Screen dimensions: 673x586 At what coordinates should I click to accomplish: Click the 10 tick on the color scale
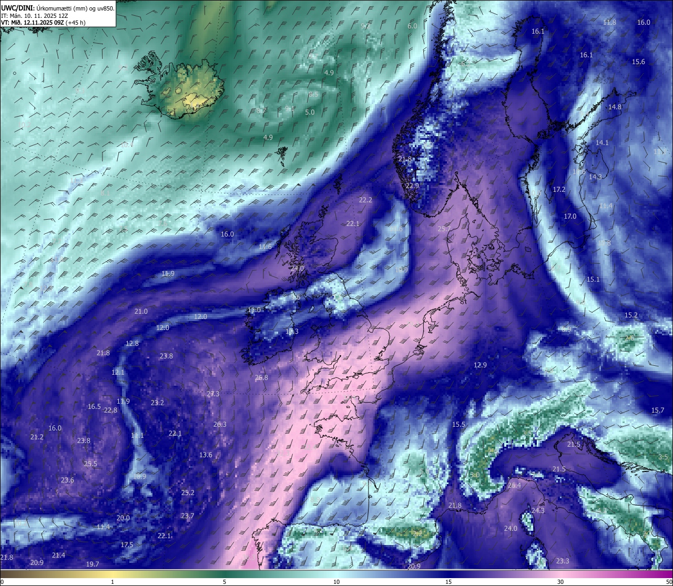(336, 582)
